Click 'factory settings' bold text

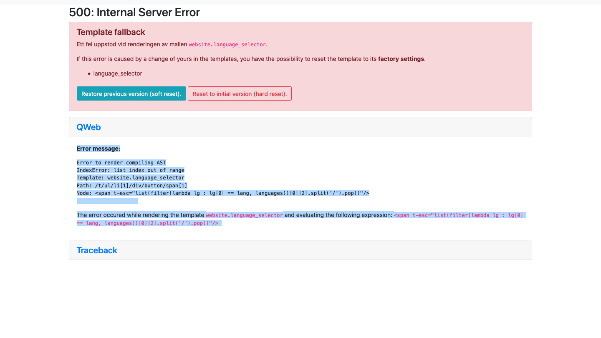click(x=401, y=59)
